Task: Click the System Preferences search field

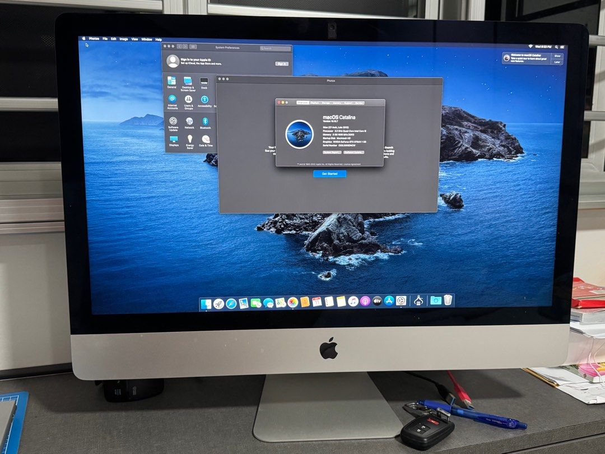Action: click(276, 48)
